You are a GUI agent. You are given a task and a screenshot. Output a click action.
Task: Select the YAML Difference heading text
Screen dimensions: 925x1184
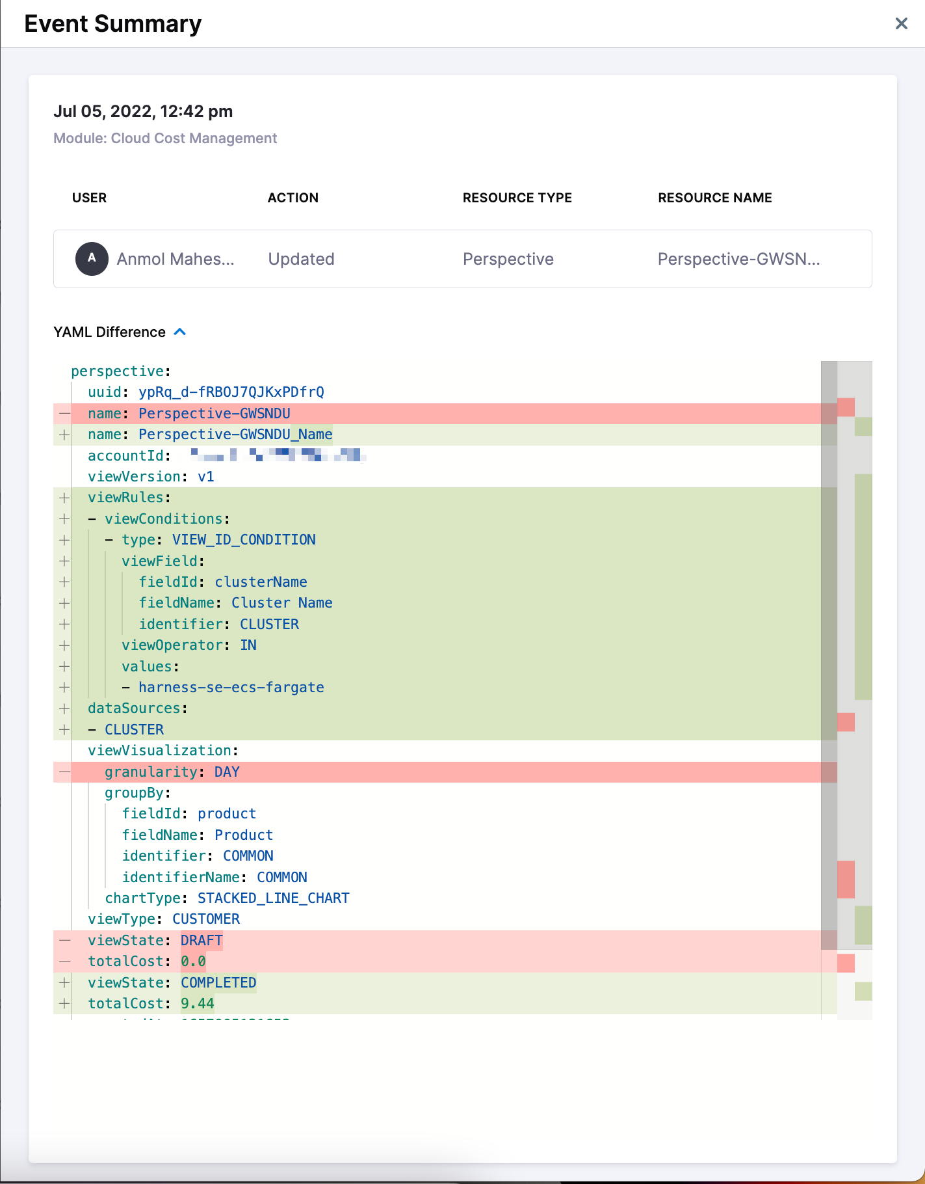109,332
